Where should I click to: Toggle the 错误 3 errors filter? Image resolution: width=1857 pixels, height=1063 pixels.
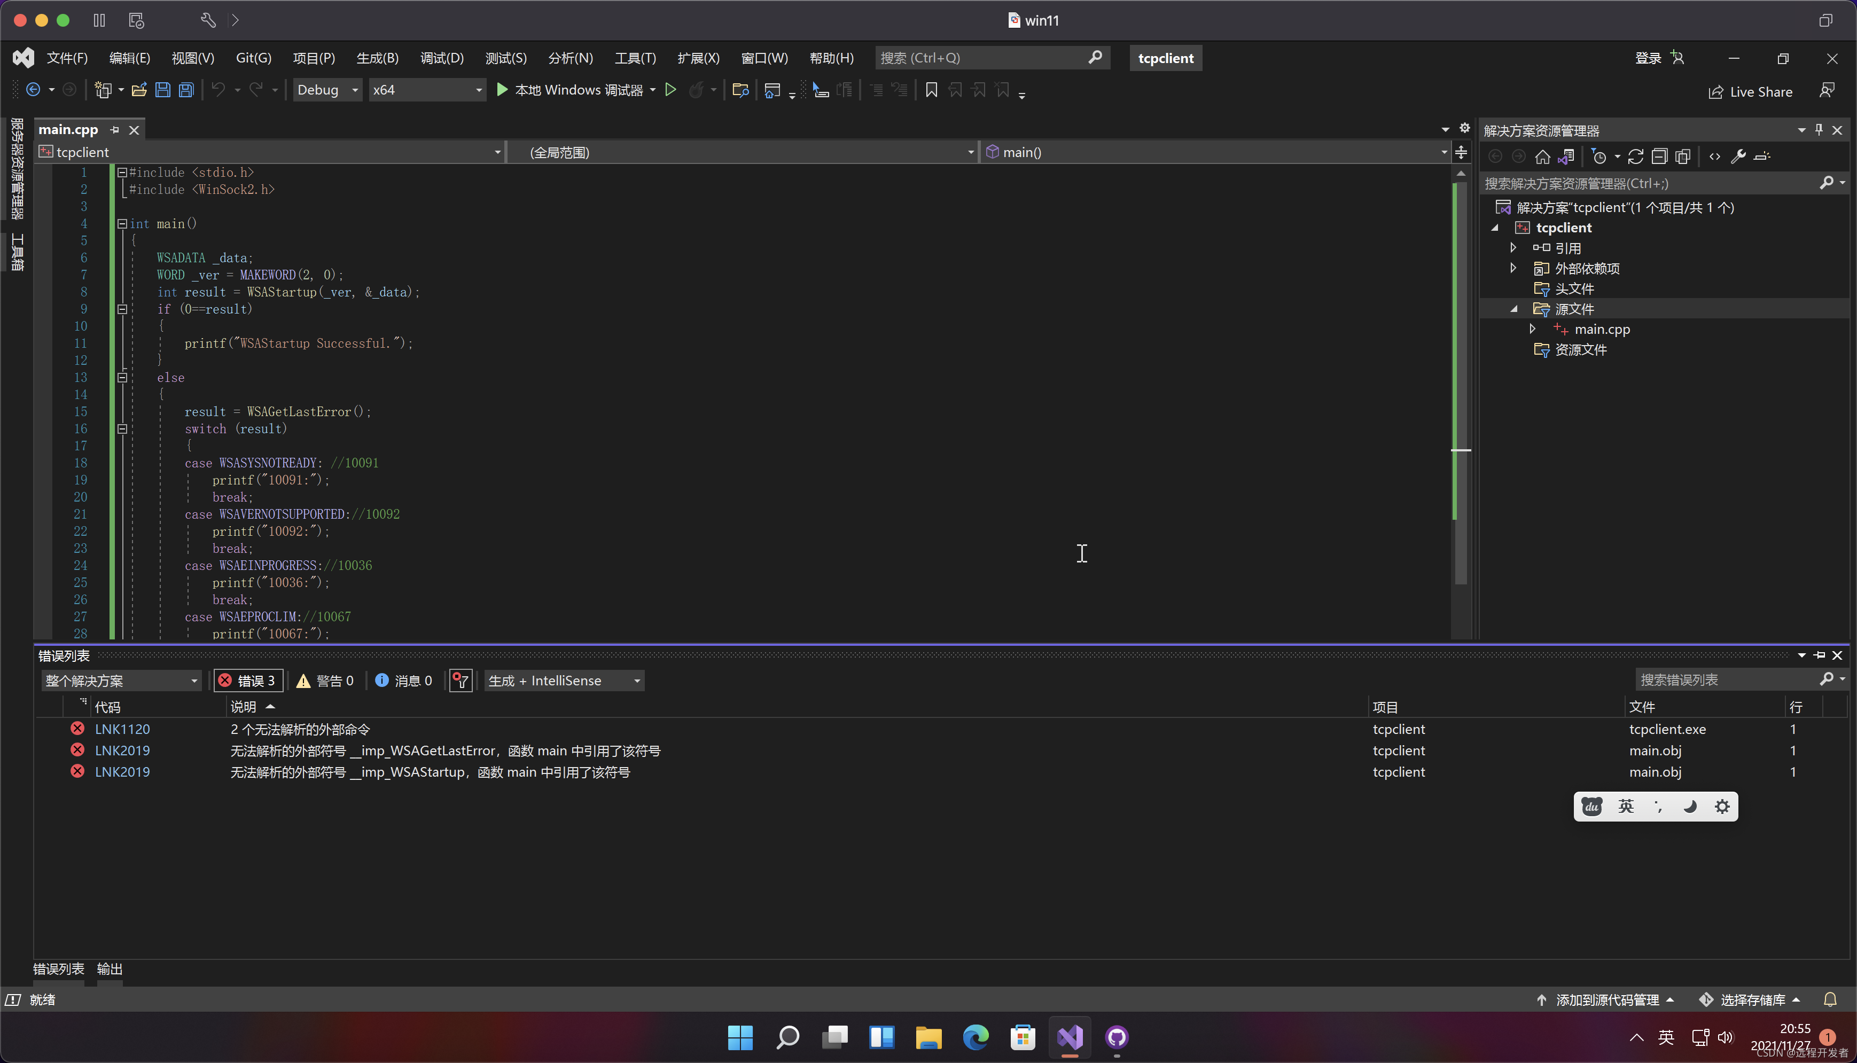[x=247, y=681]
